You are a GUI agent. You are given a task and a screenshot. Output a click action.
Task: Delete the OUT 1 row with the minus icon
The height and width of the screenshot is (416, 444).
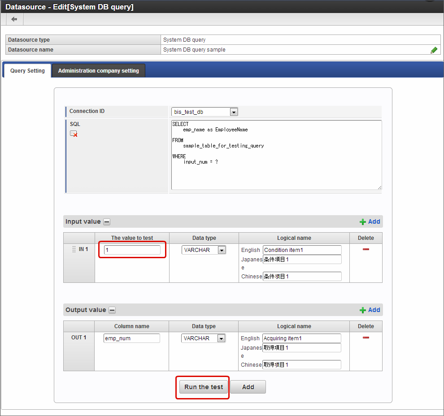click(x=366, y=338)
